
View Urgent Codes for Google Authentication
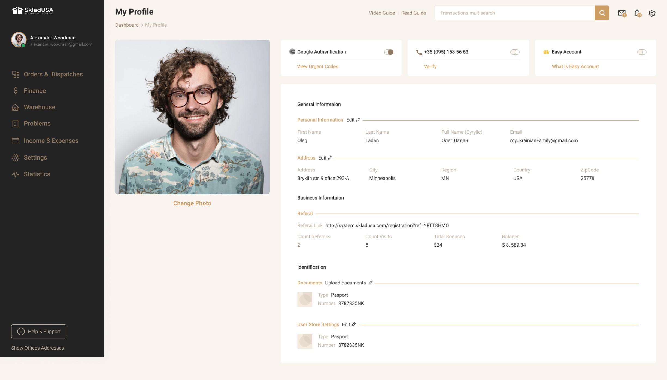pos(317,66)
